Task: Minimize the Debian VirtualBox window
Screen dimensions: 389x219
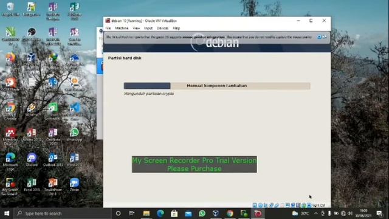Action: (298, 21)
